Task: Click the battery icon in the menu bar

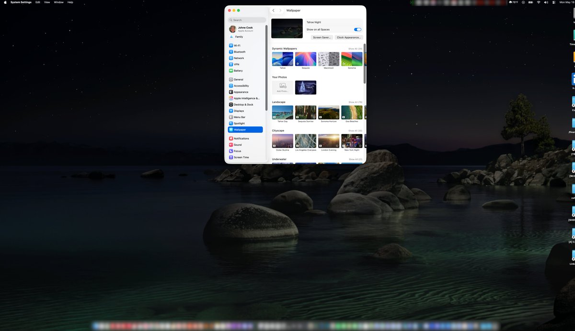Action: coord(530,2)
